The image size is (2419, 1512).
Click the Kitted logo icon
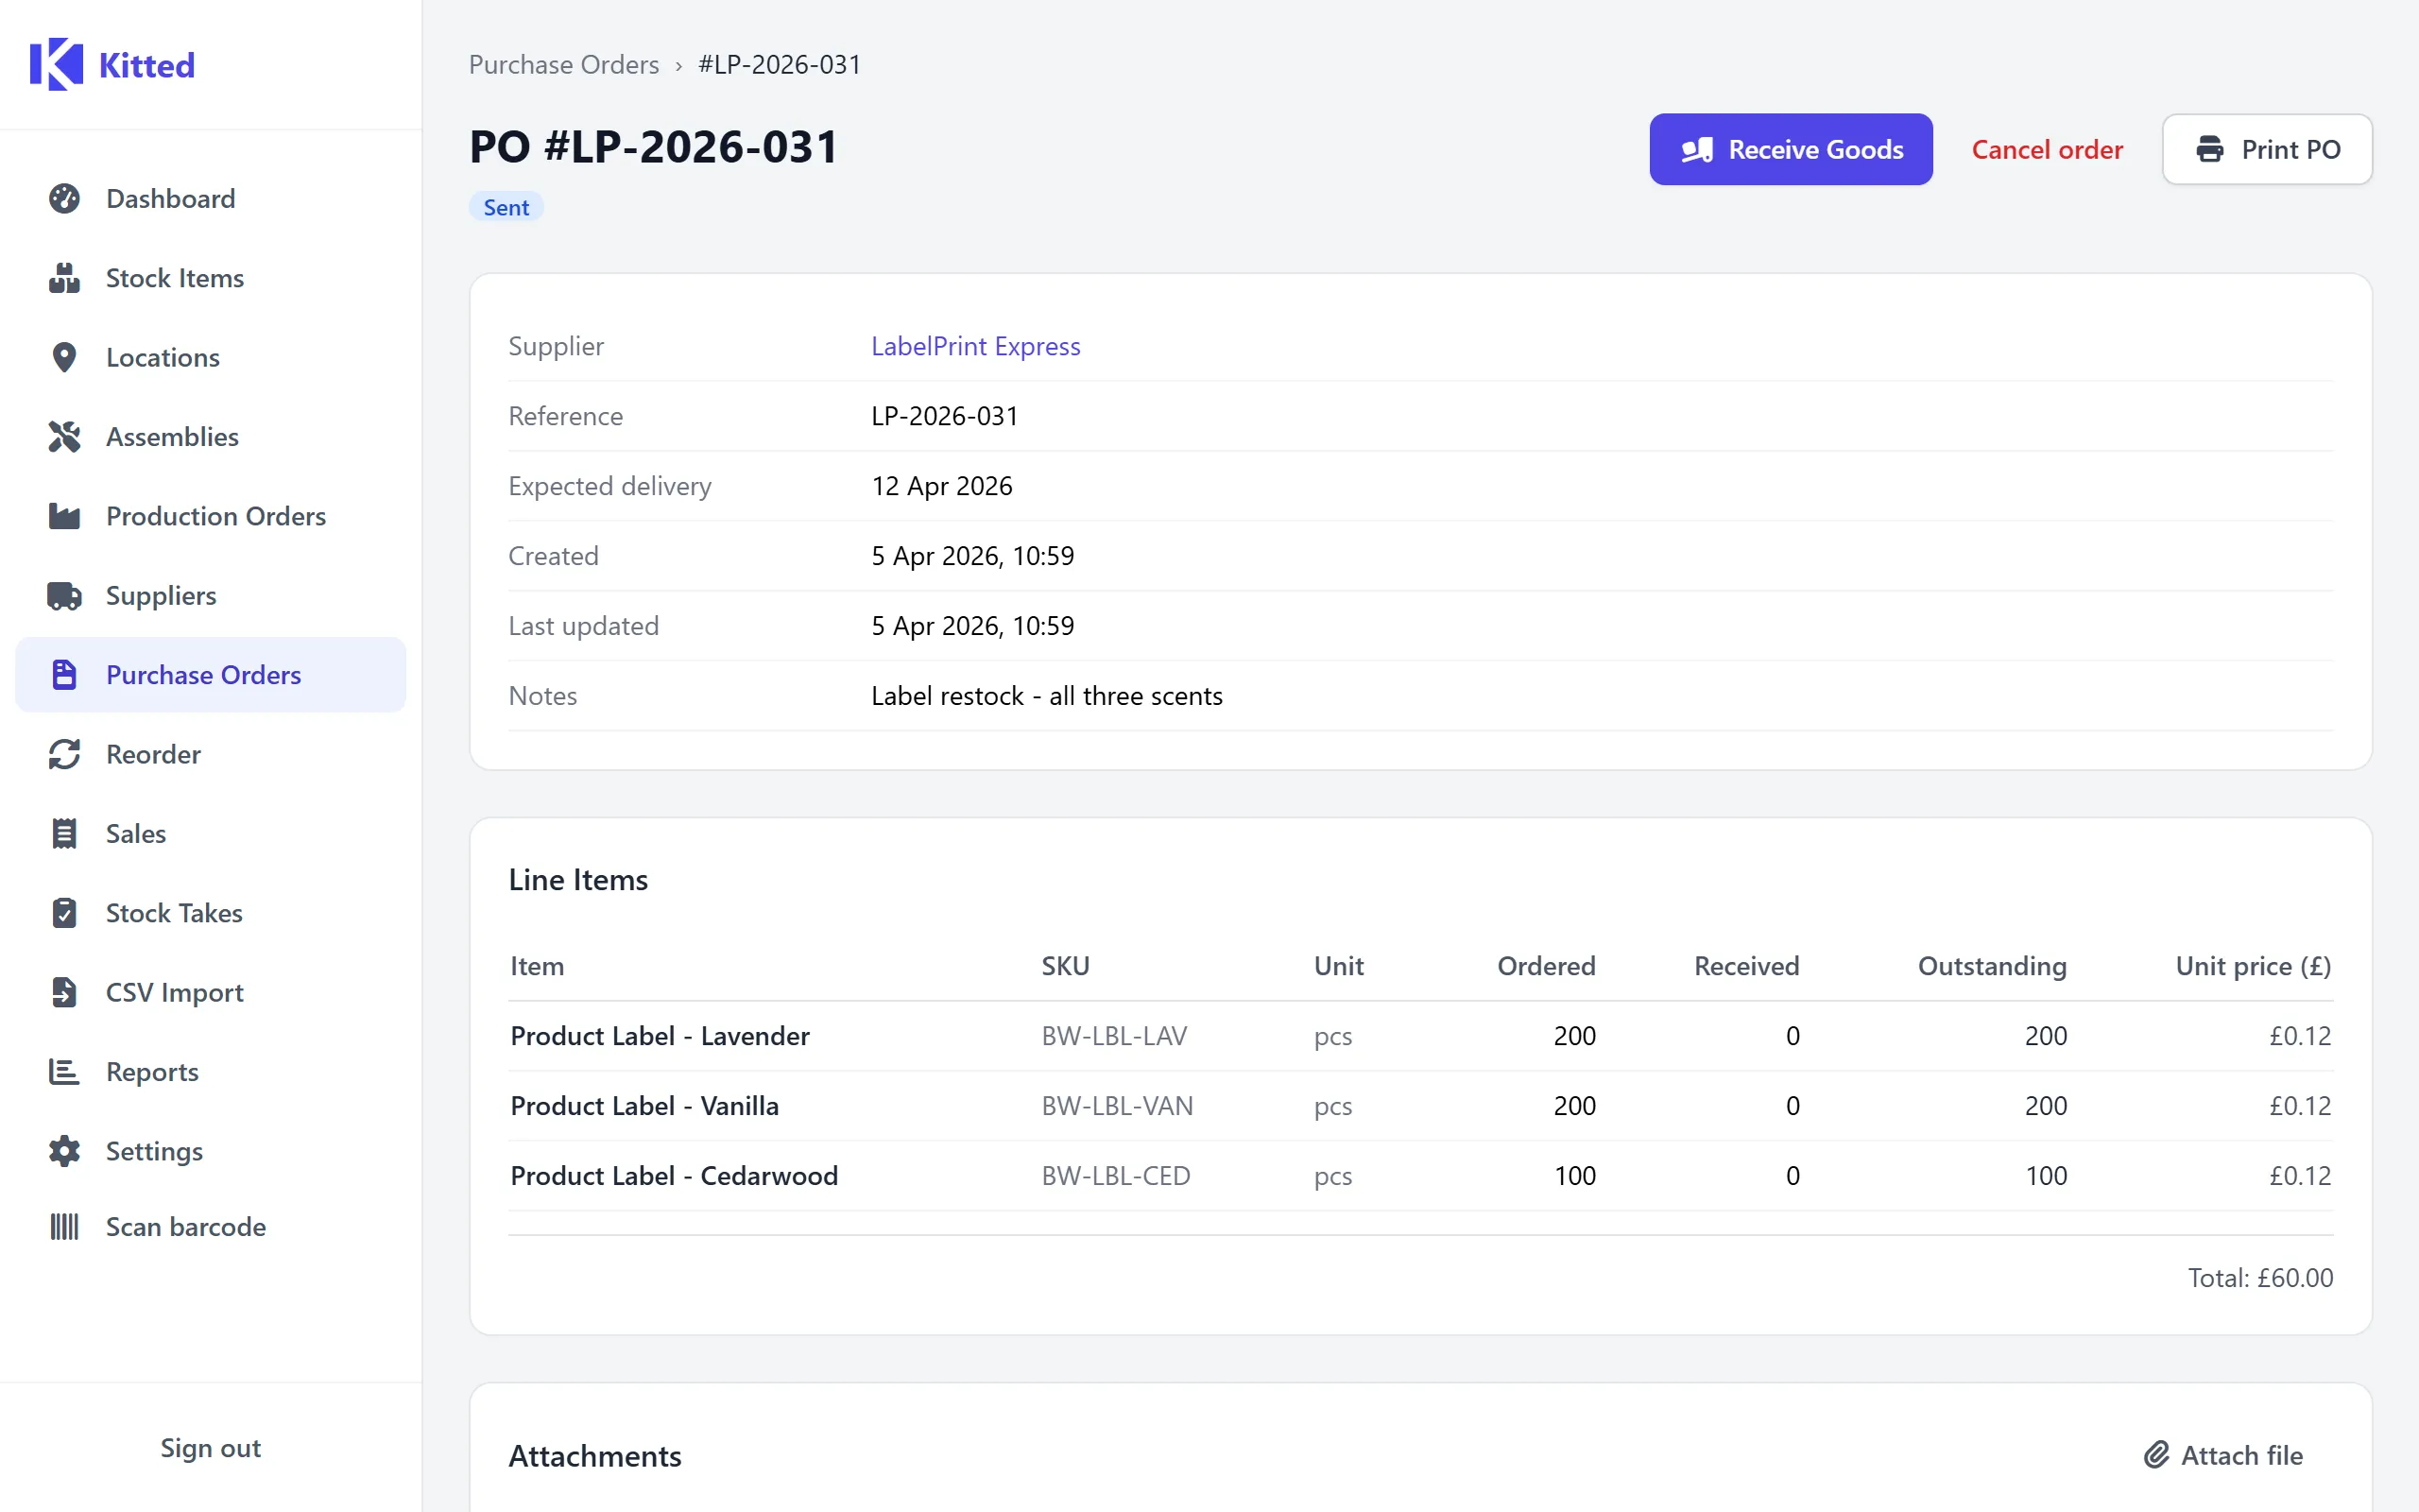click(x=56, y=65)
